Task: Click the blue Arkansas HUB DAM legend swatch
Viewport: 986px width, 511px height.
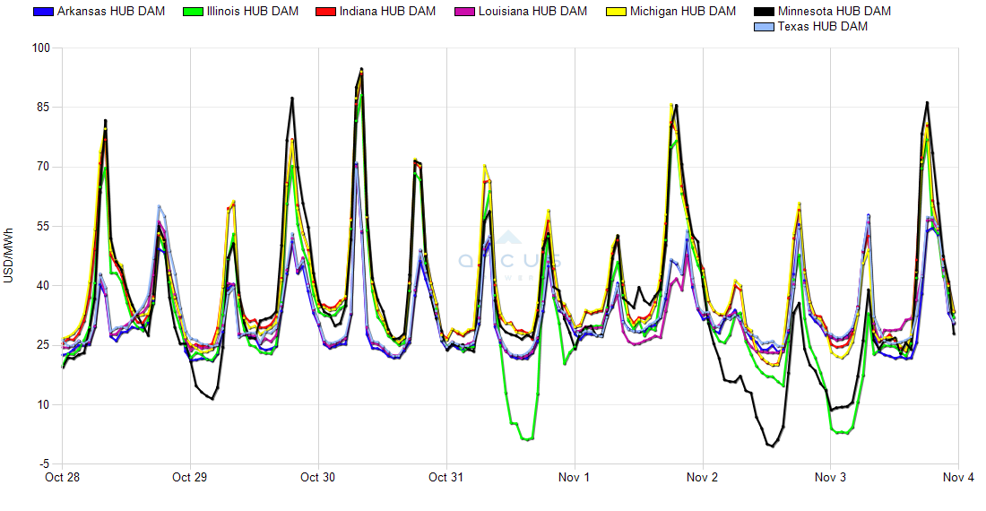Action: [42, 12]
